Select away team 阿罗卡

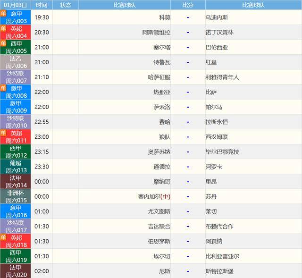214,167
